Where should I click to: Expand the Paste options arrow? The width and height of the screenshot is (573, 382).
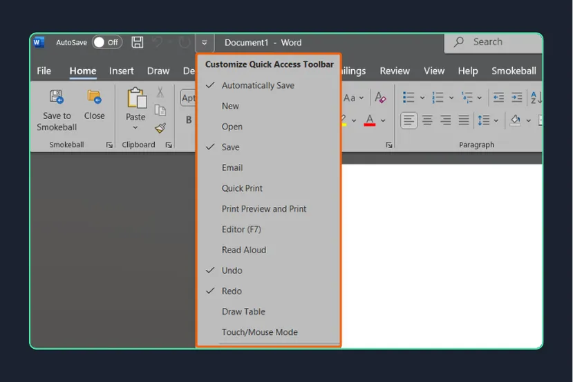coord(135,128)
